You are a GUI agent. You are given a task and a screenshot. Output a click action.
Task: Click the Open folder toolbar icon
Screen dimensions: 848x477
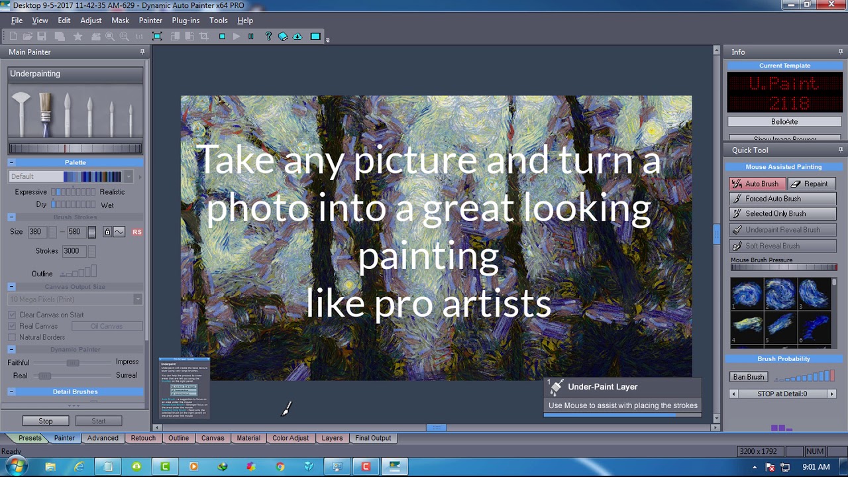[x=28, y=36]
